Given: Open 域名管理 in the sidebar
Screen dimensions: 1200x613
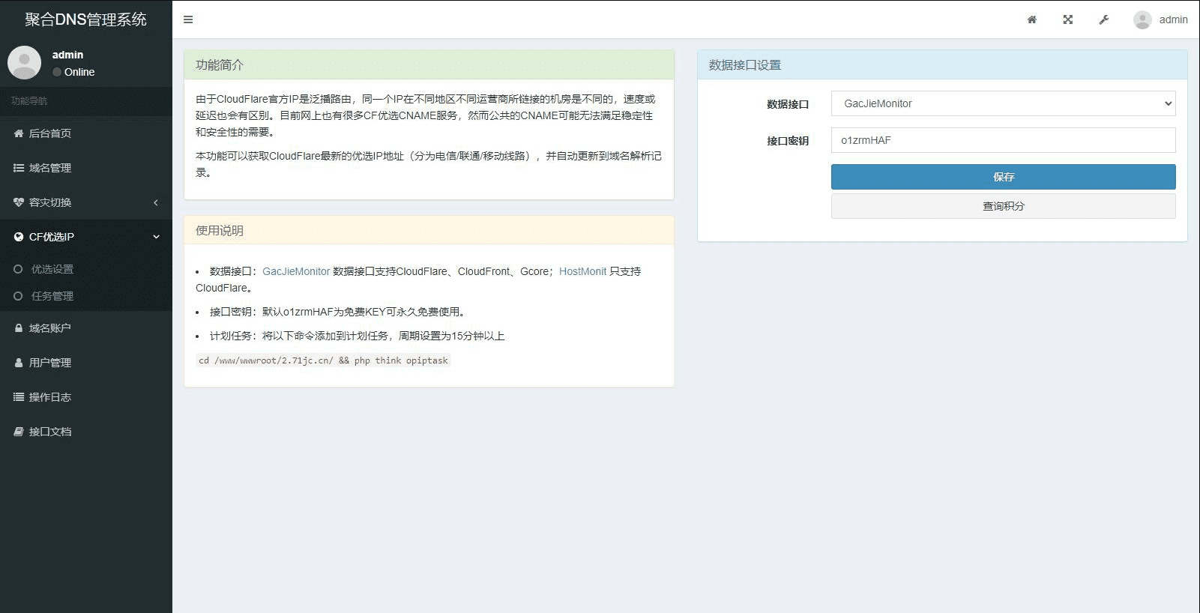Looking at the screenshot, I should coord(50,168).
